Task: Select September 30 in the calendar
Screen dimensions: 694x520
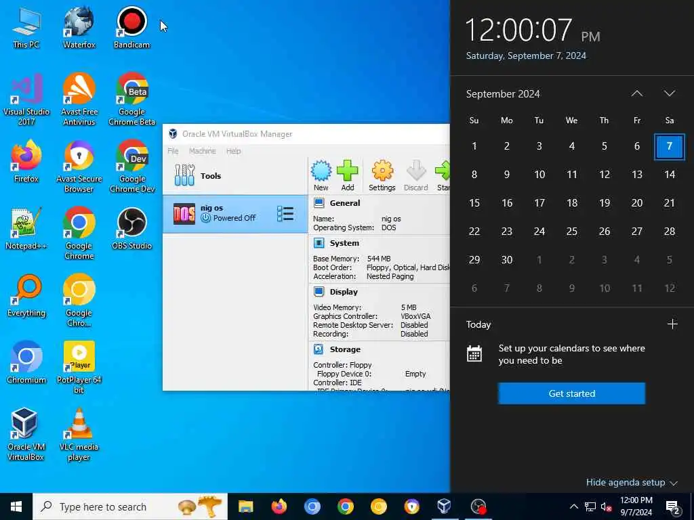Action: [x=507, y=259]
